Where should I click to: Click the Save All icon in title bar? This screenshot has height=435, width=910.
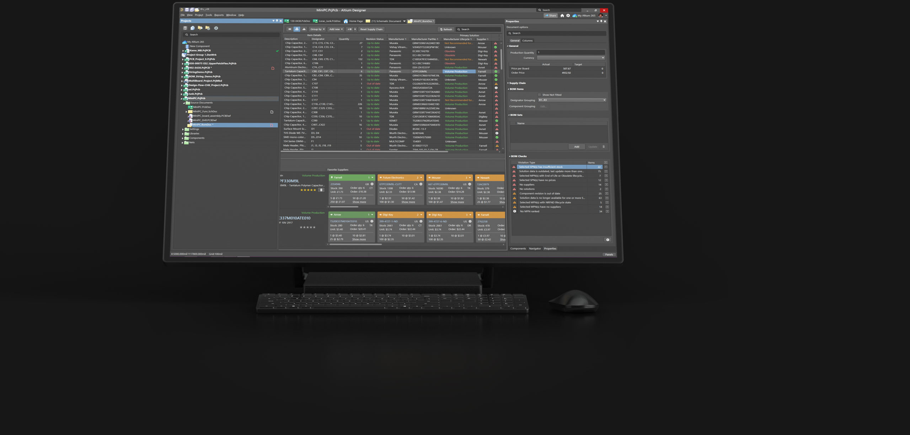[x=192, y=10]
